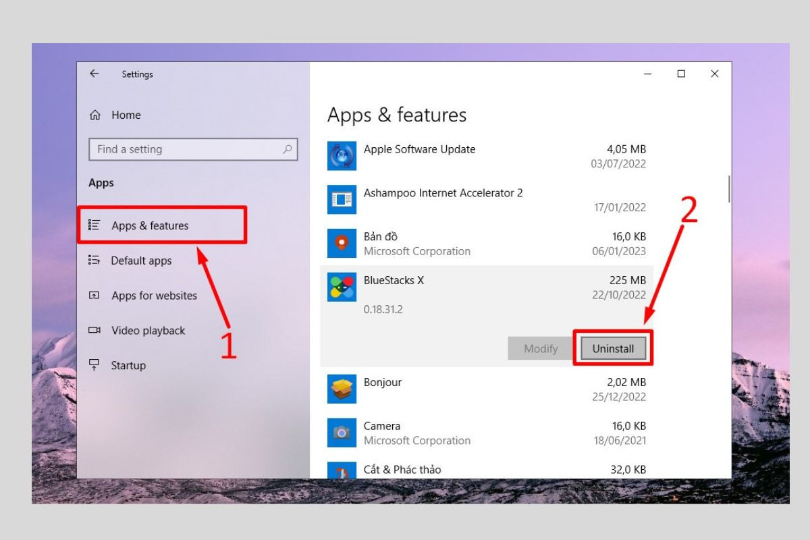
Task: Focus the Find a setting search box
Action: (193, 149)
